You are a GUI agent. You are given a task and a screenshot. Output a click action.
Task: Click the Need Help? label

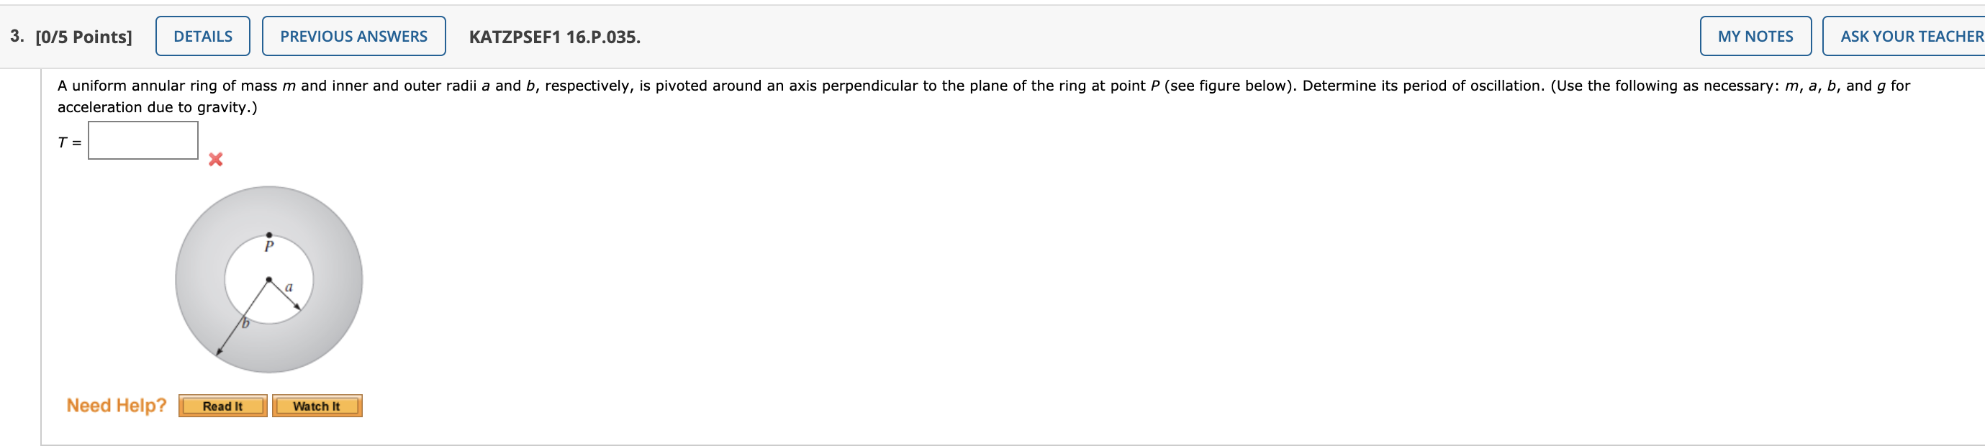[117, 405]
